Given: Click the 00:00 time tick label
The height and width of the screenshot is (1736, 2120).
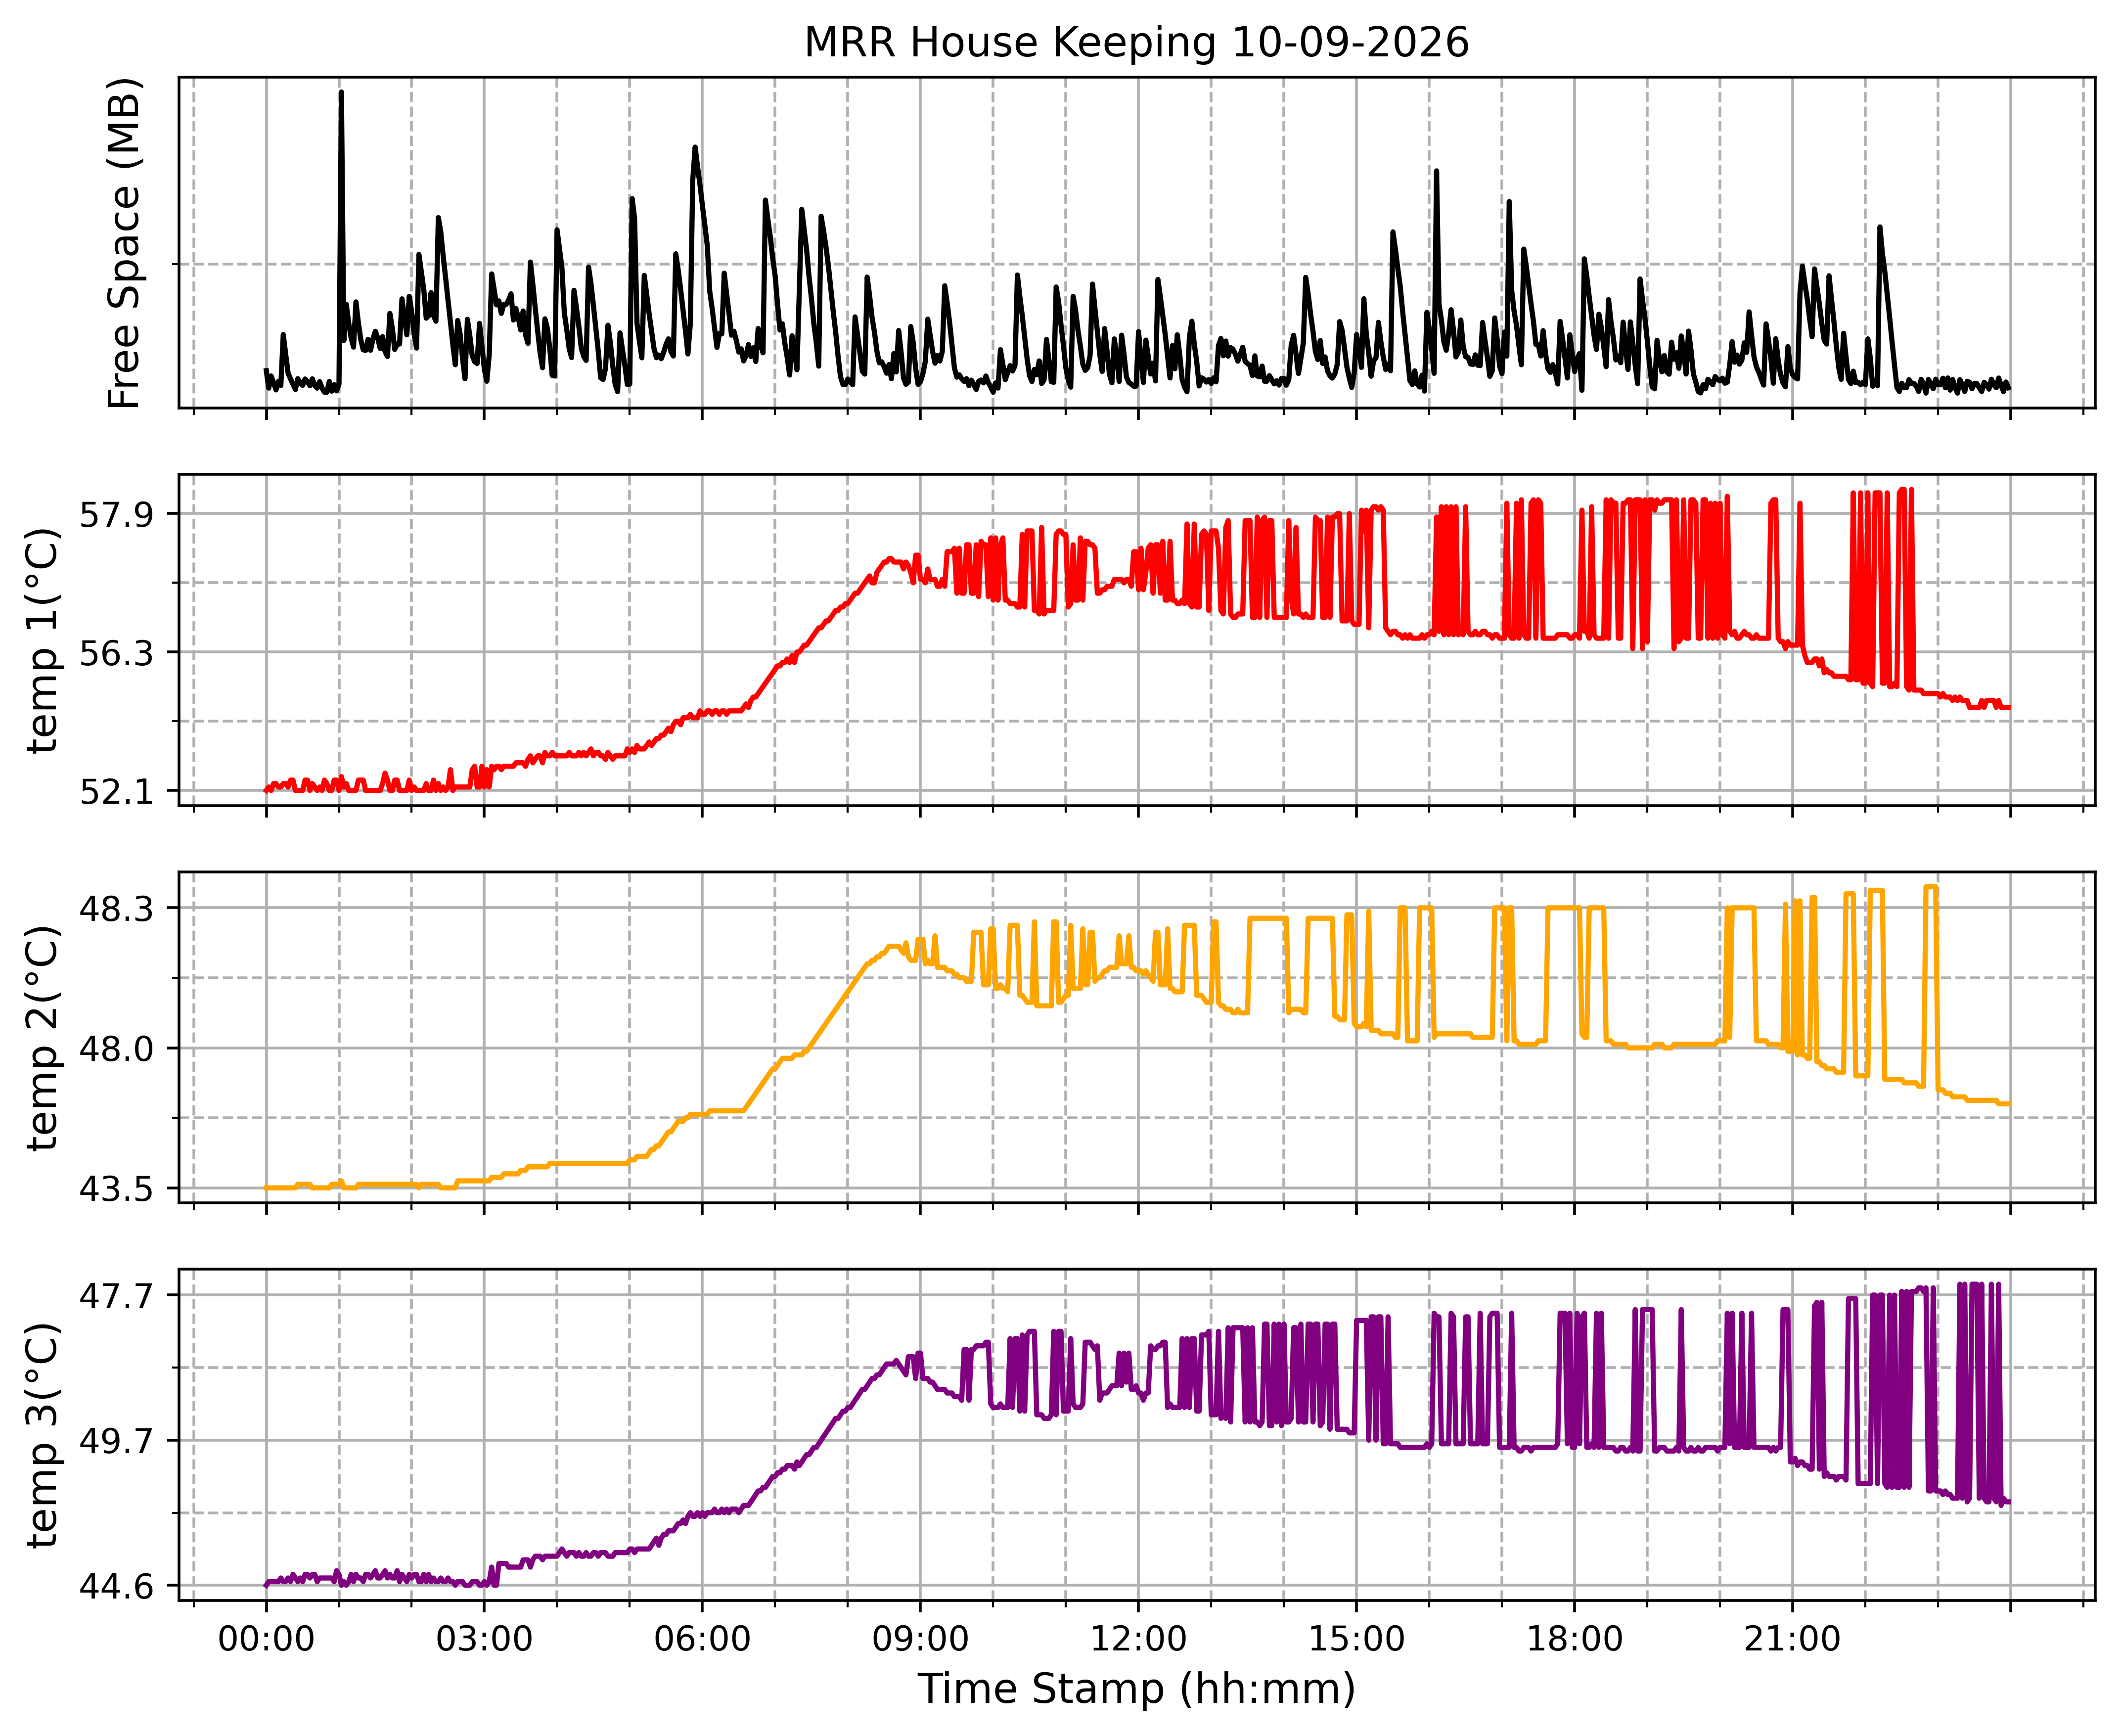Looking at the screenshot, I should tap(266, 1639).
